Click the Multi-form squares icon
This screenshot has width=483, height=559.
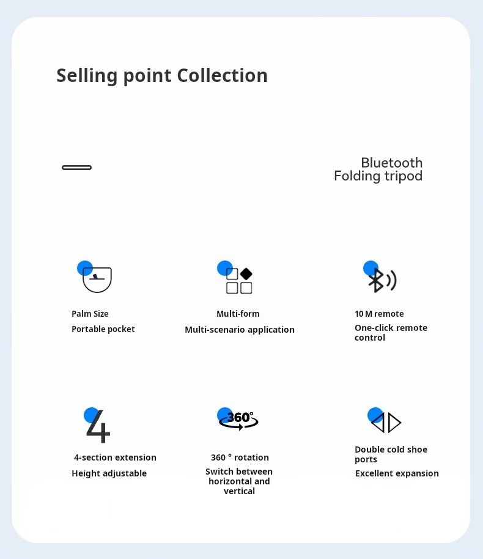[239, 281]
